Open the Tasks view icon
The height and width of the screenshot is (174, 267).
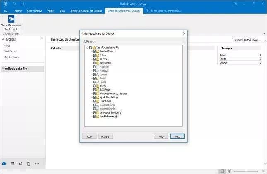(x=29, y=164)
